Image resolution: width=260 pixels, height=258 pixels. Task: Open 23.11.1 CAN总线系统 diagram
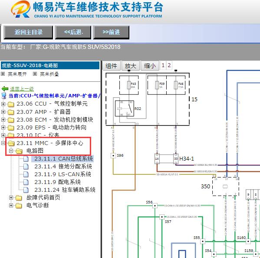63,159
